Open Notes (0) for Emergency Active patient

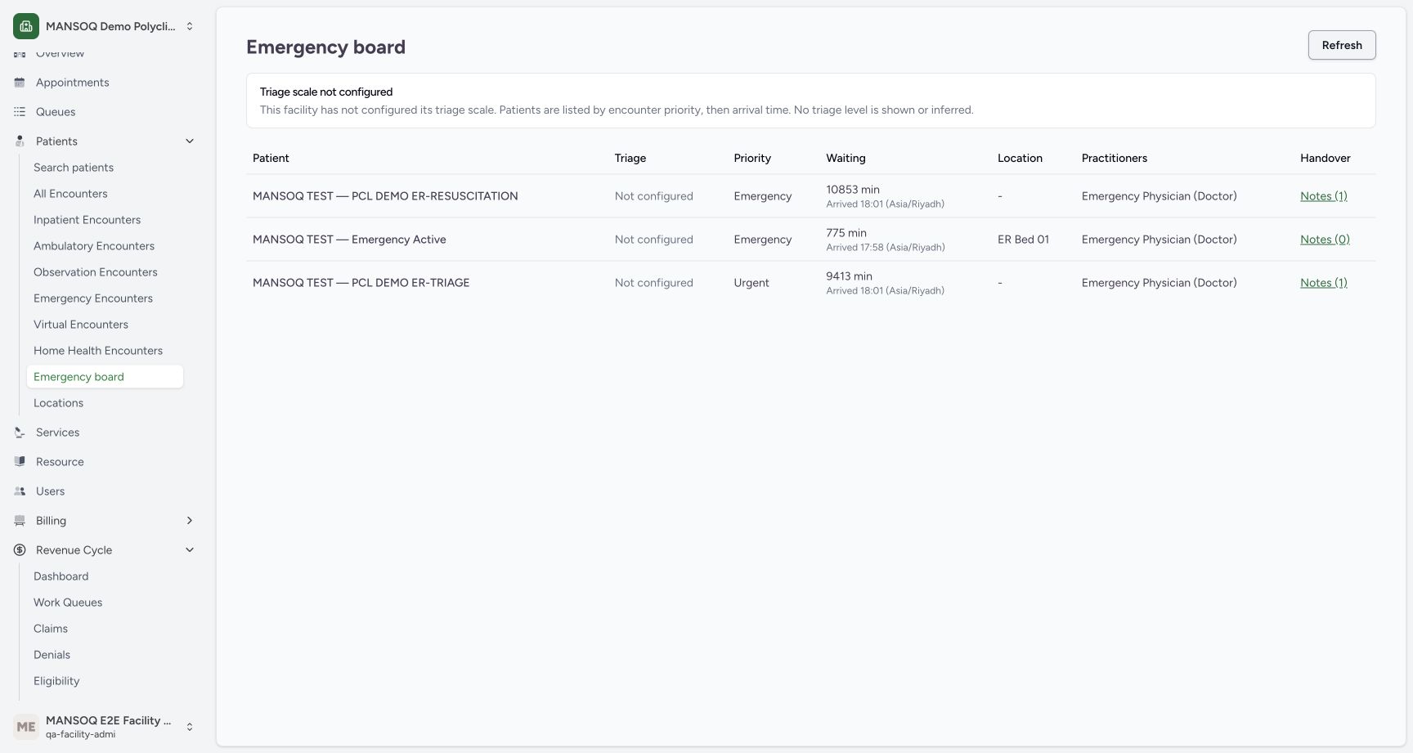[1325, 240]
